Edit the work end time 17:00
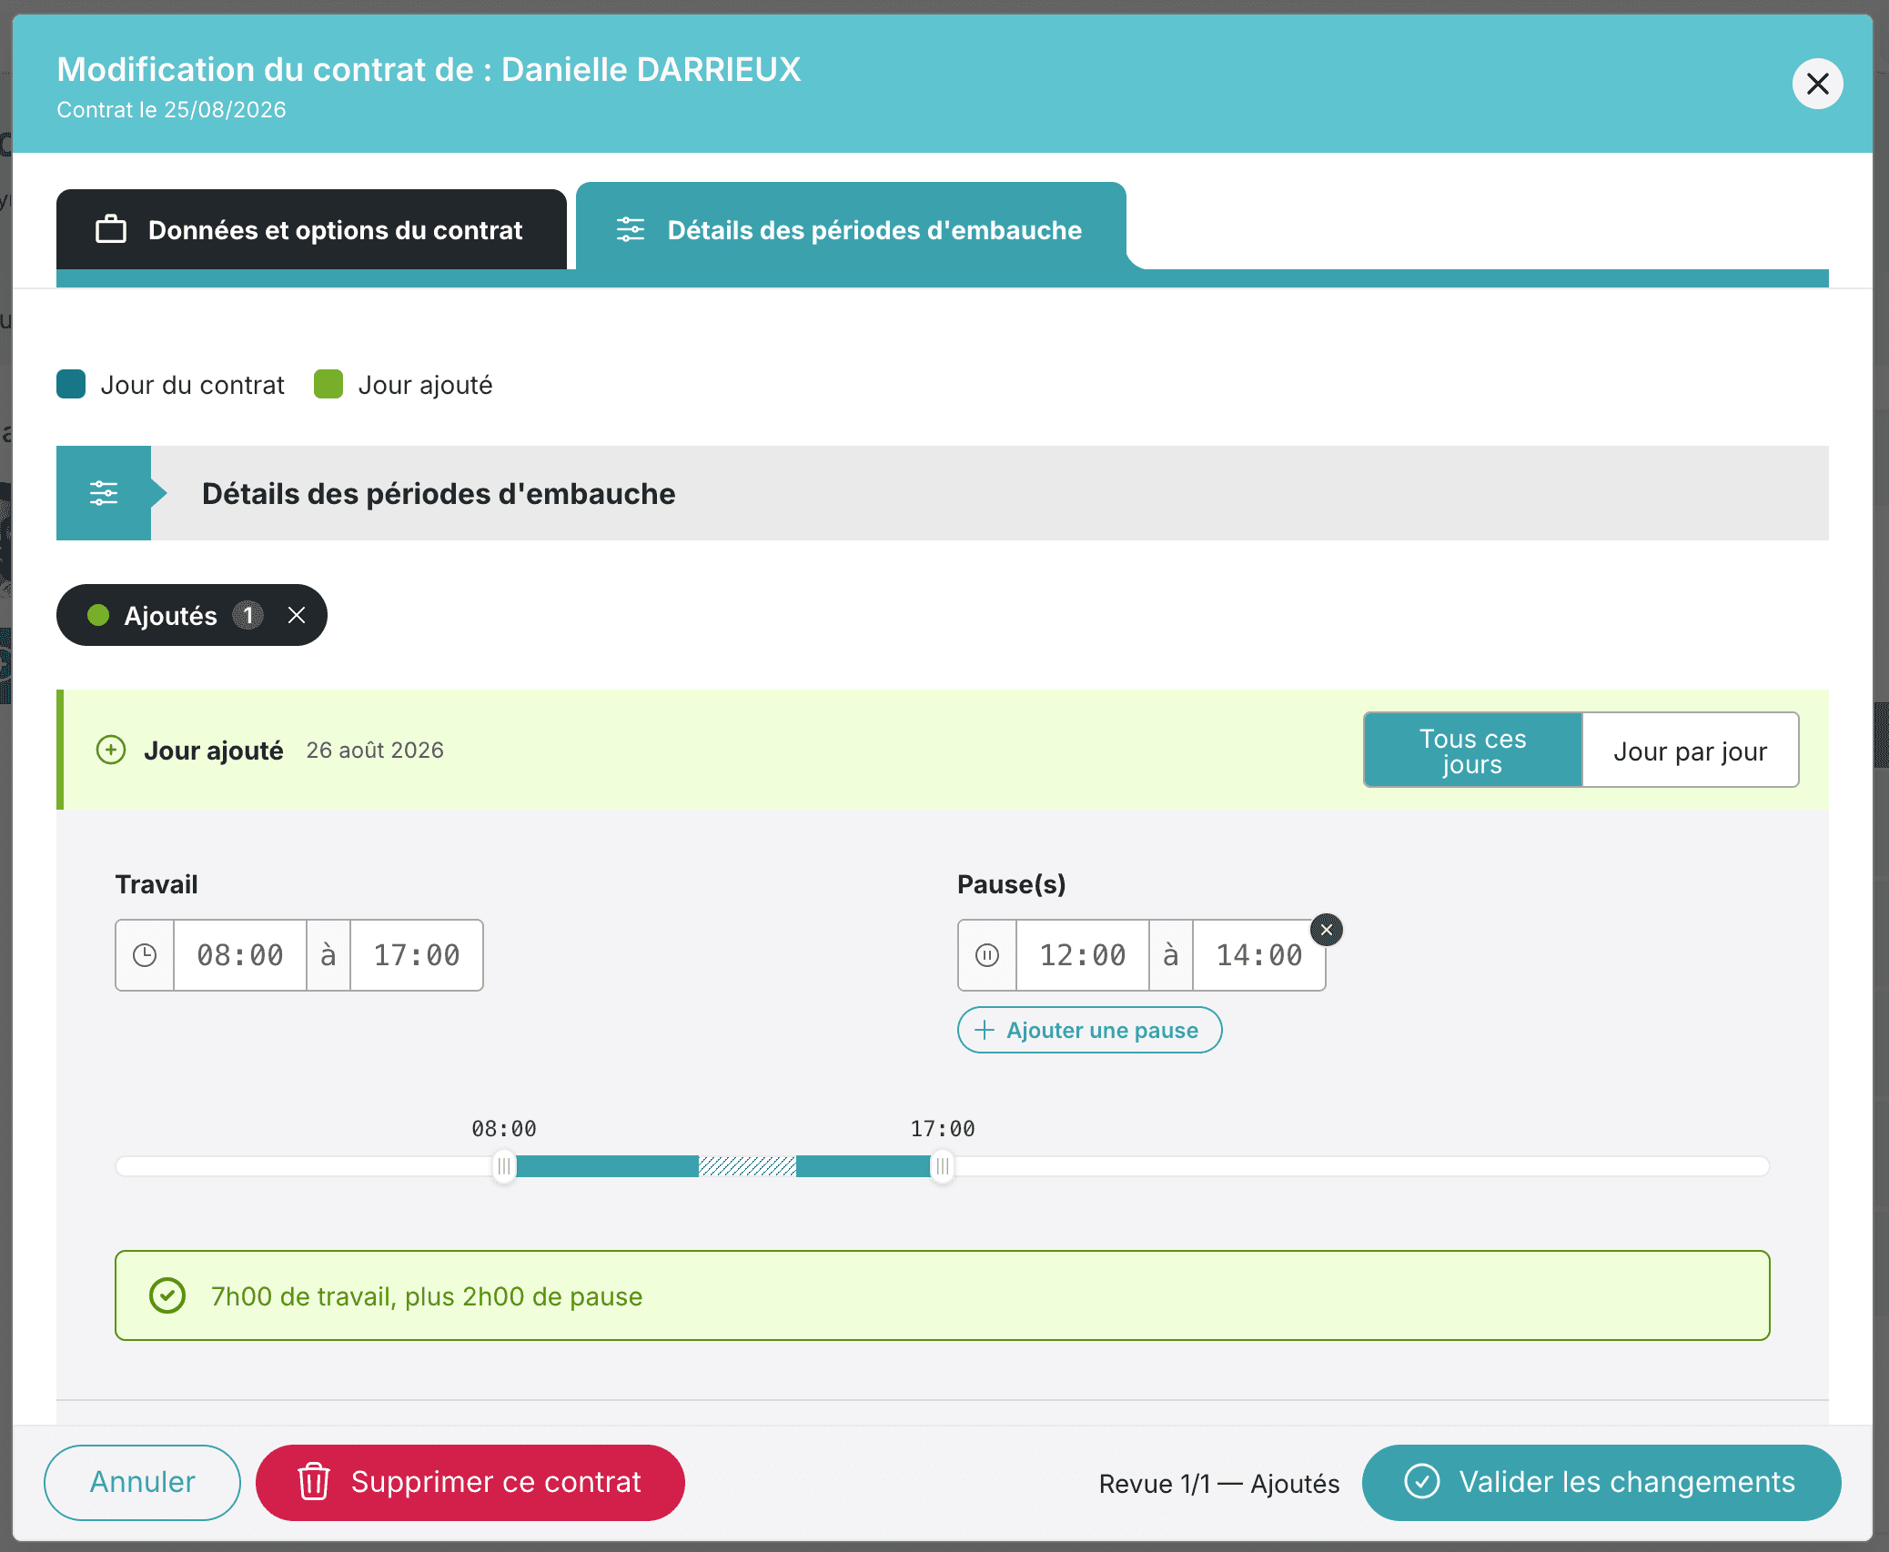The width and height of the screenshot is (1889, 1552). point(417,955)
